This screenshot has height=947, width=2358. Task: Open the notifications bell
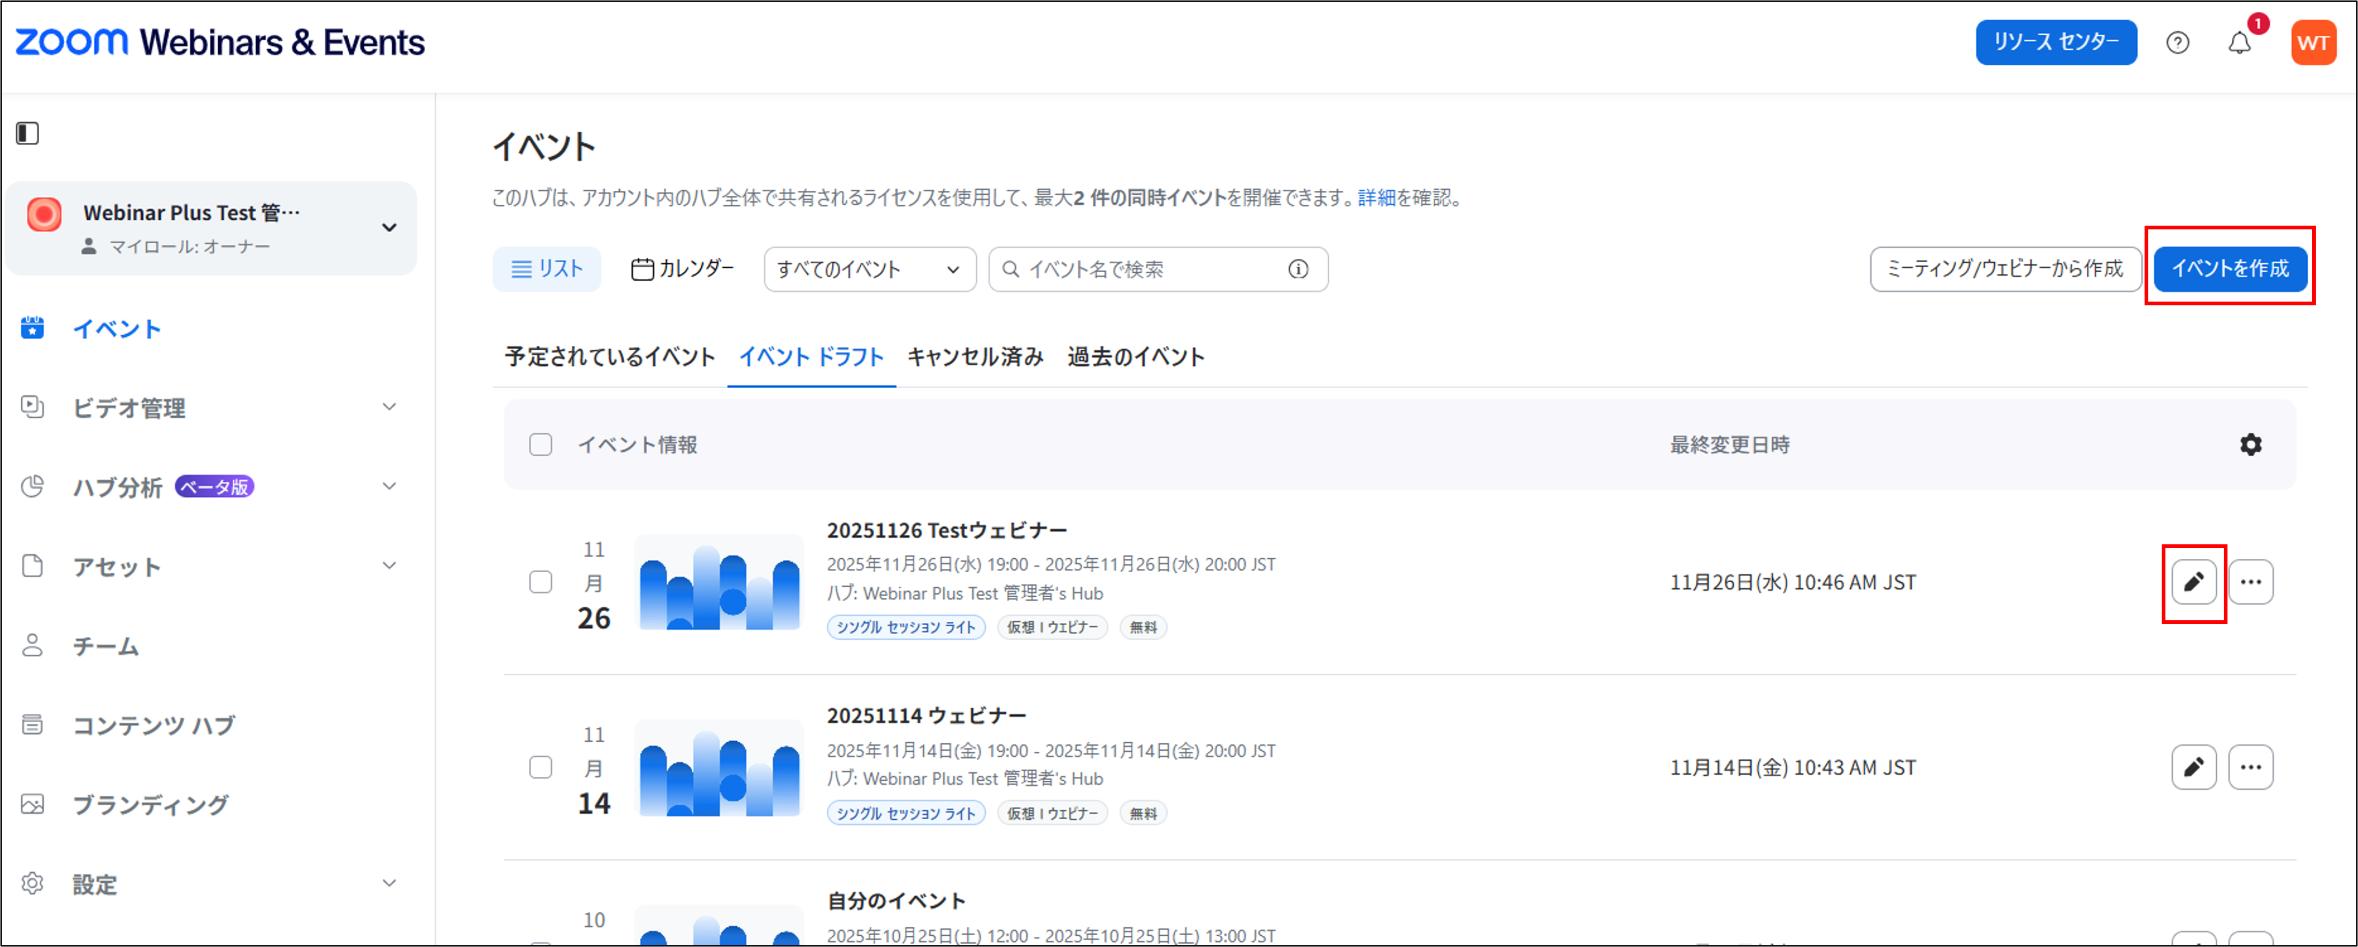tap(2239, 43)
